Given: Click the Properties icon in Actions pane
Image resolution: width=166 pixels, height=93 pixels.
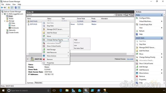Looking at the screenshot, I should 137,80.
